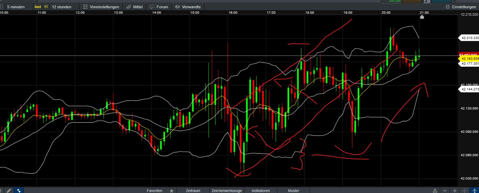Screen dimensions: 479x193
Task: Select the 1T quick interval
Action: coord(46,7)
